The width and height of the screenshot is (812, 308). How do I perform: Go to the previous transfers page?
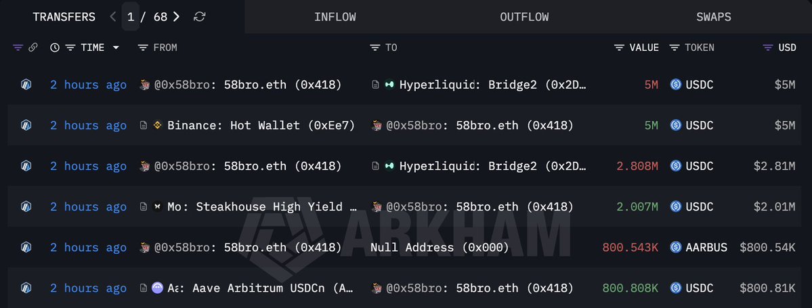click(x=113, y=17)
